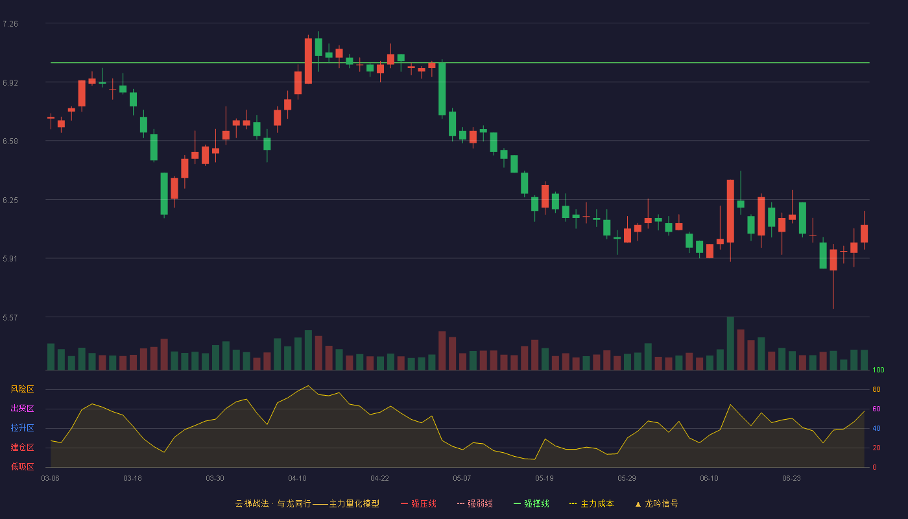
Task: Select the 低吸区 zone label
Action: 22,466
